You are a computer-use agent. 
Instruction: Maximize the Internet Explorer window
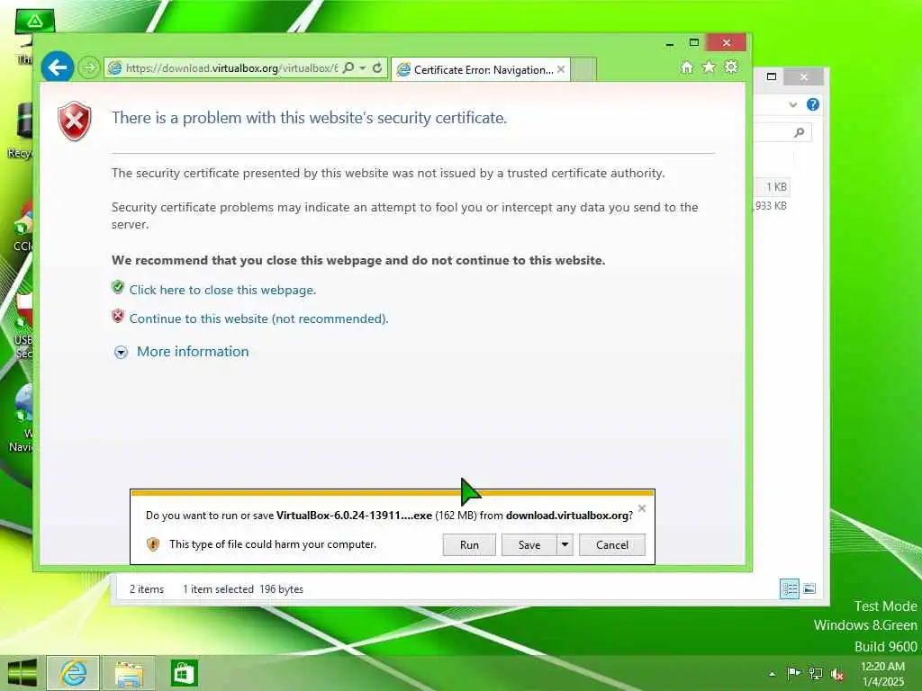click(x=694, y=43)
